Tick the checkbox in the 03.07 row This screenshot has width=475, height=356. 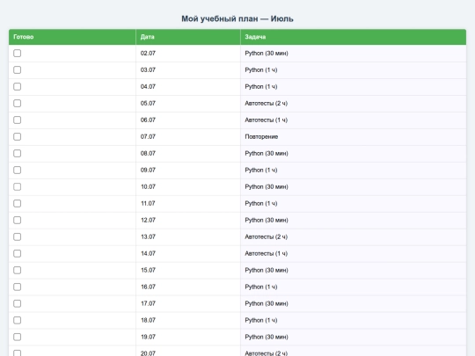(18, 70)
